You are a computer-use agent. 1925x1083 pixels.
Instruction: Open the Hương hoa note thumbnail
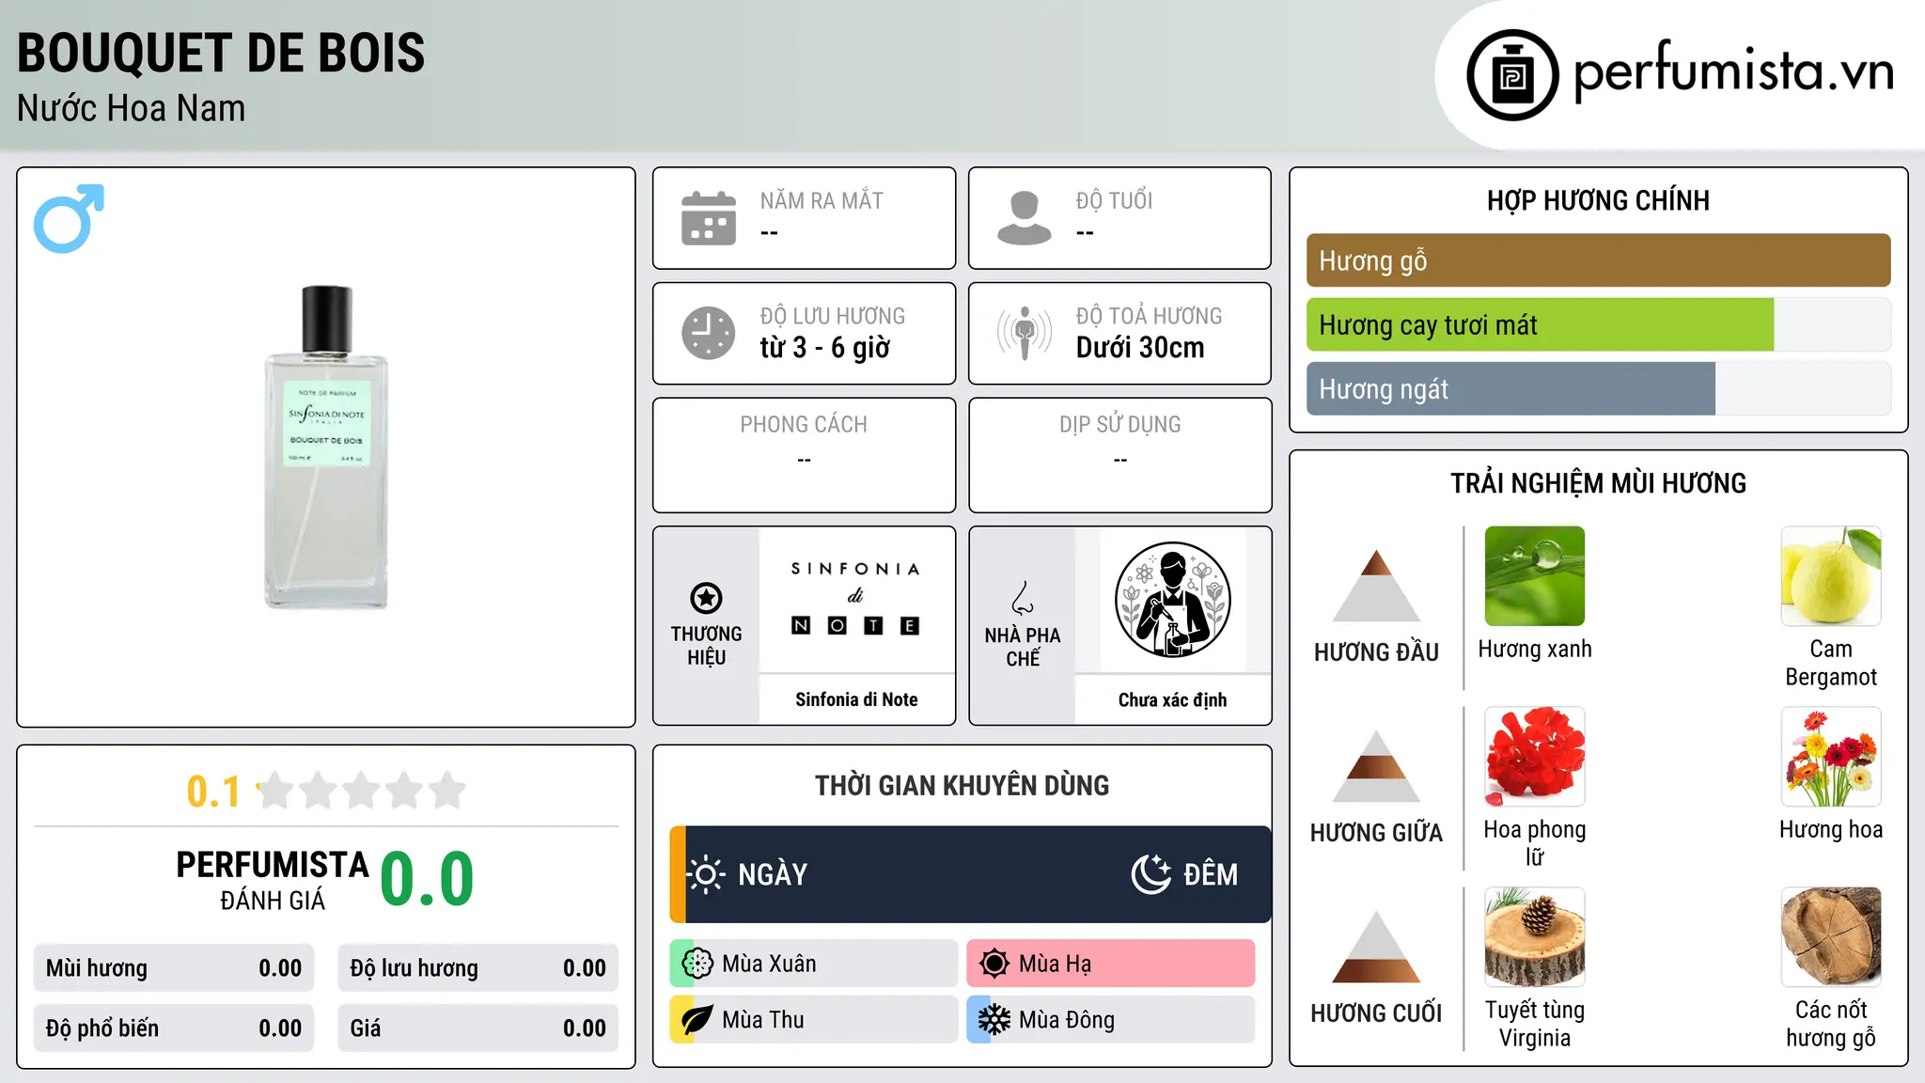pyautogui.click(x=1831, y=757)
